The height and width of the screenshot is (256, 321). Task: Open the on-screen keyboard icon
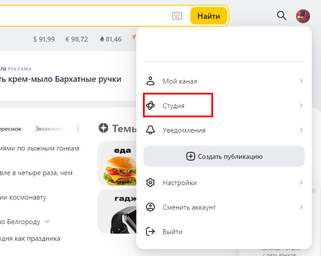click(177, 16)
